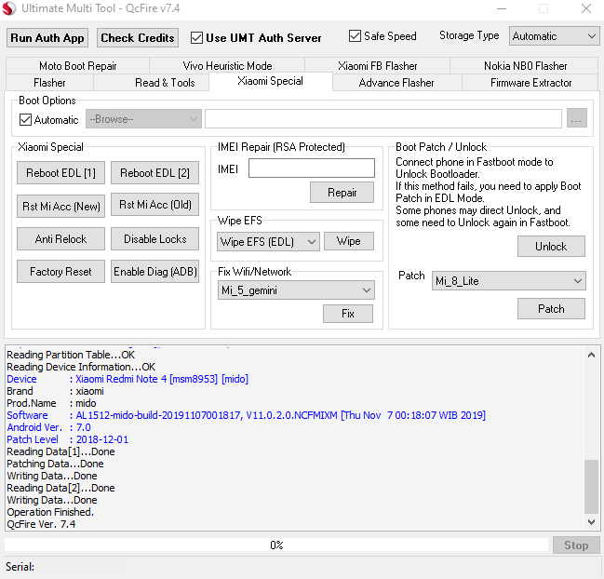This screenshot has height=579, width=604.
Task: Expand the Wipe EFS (EDL) dropdown
Action: 268,241
